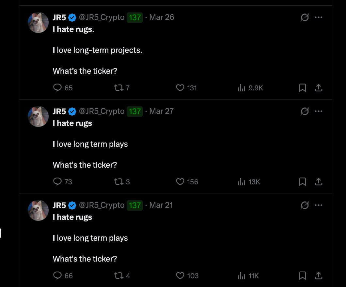Open more options on Mar 21 tweet
The width and height of the screenshot is (346, 287).
319,205
